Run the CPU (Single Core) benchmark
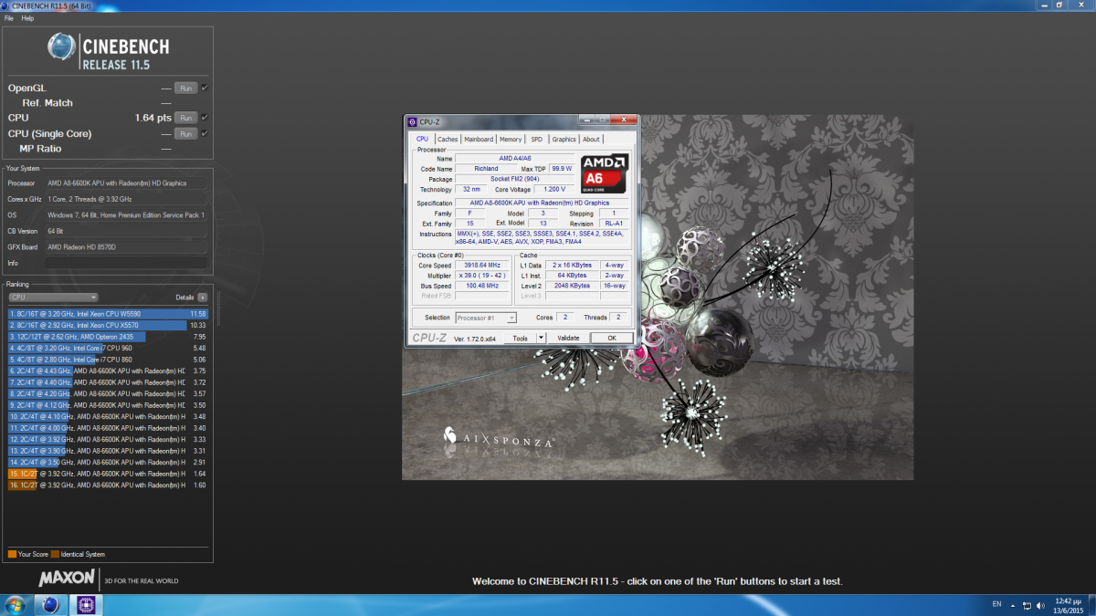Image resolution: width=1096 pixels, height=616 pixels. (185, 133)
